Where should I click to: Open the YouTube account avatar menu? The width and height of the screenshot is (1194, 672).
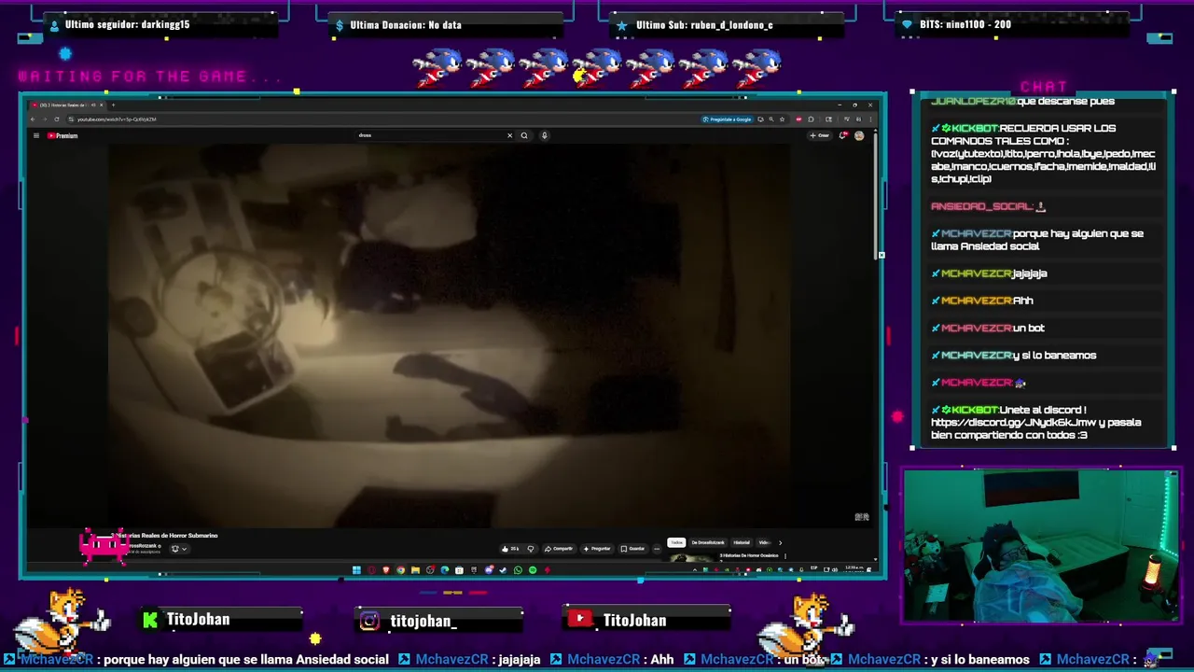tap(859, 135)
